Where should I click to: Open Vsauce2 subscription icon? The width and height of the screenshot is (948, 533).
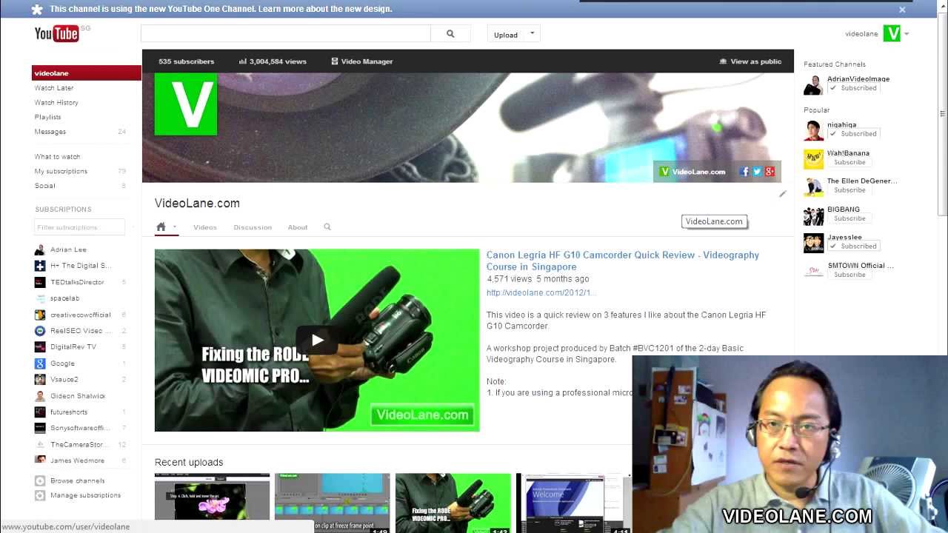click(x=40, y=380)
